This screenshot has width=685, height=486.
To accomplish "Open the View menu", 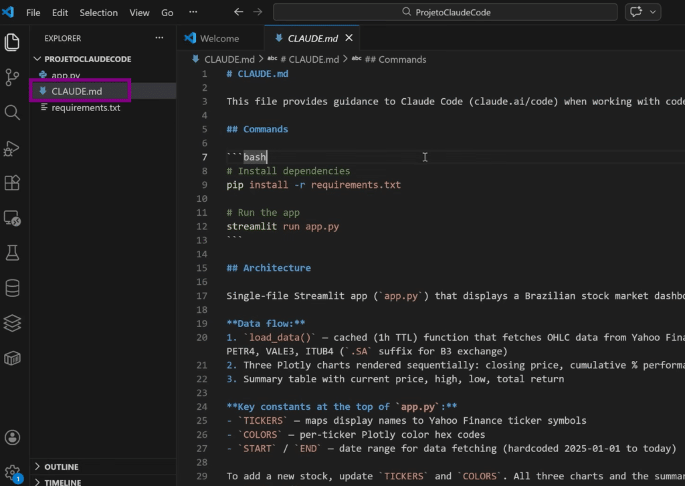I will (139, 13).
